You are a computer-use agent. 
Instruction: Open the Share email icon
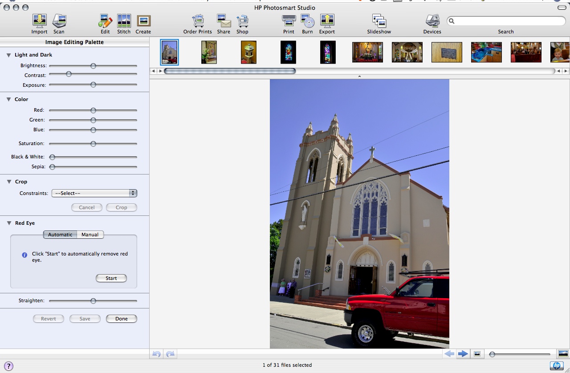click(x=224, y=21)
